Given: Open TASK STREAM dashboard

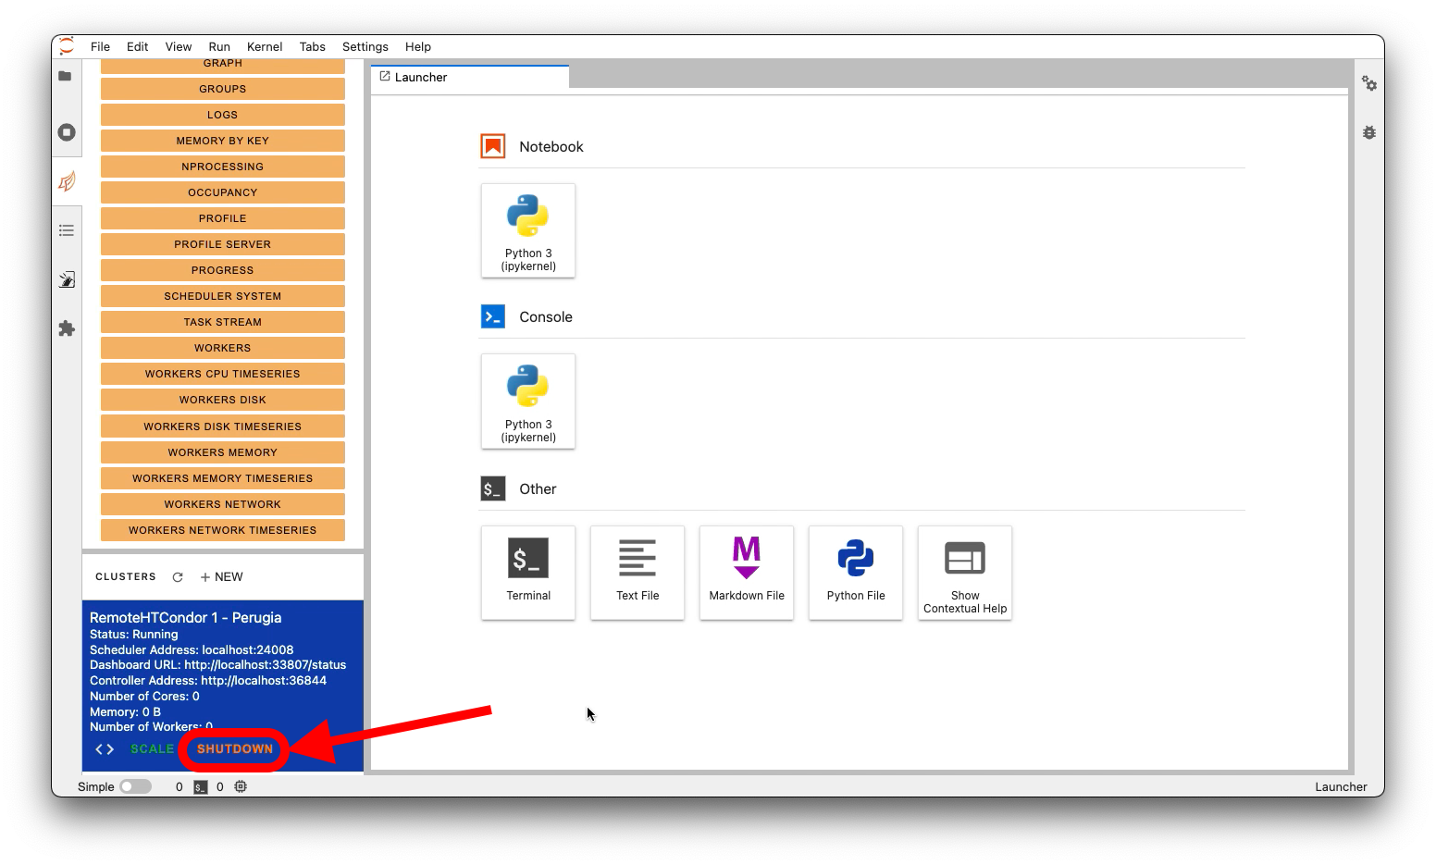Looking at the screenshot, I should click(223, 322).
